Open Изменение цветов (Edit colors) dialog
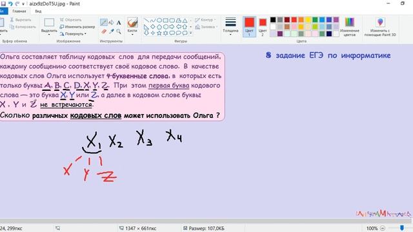 point(349,26)
